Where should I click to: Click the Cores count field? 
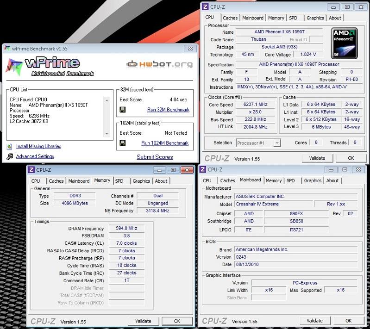[316, 142]
